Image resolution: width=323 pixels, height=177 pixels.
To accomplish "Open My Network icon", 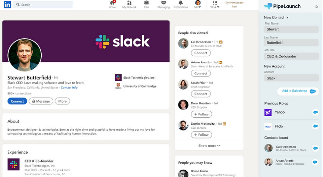I will pos(129,3).
